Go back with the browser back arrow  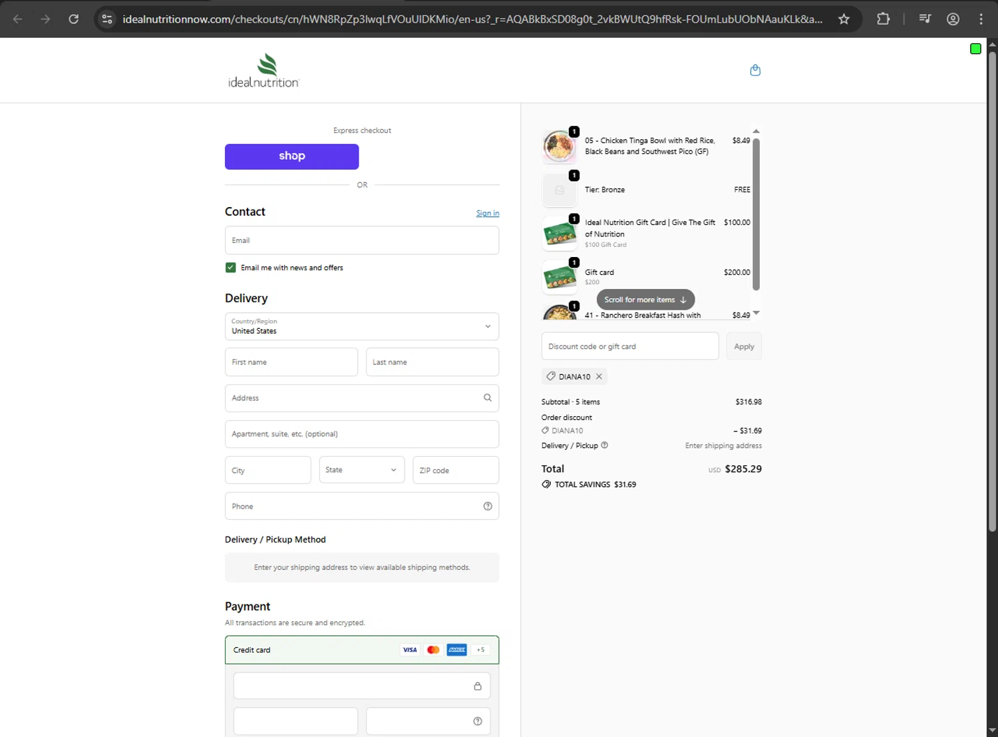(x=18, y=19)
